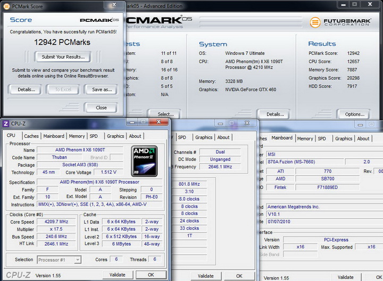Image resolution: width=383 pixels, height=281 pixels.
Task: Click Code Name value Thuban
Action: [x=60, y=158]
